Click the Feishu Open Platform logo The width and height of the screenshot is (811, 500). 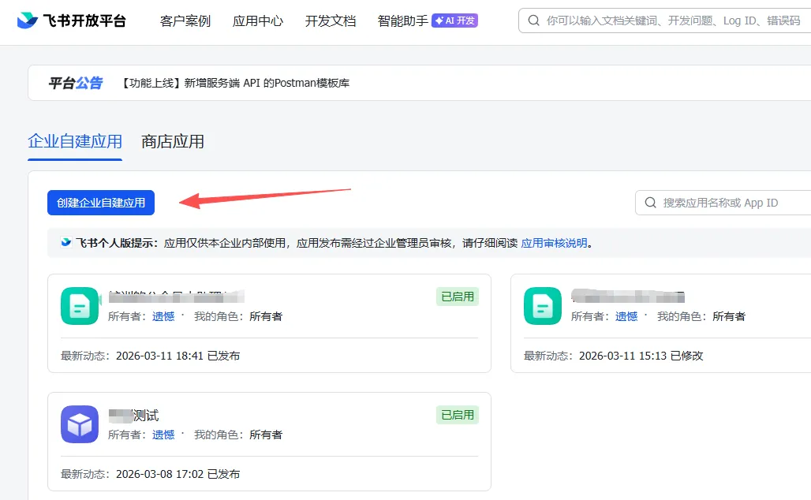(x=71, y=21)
